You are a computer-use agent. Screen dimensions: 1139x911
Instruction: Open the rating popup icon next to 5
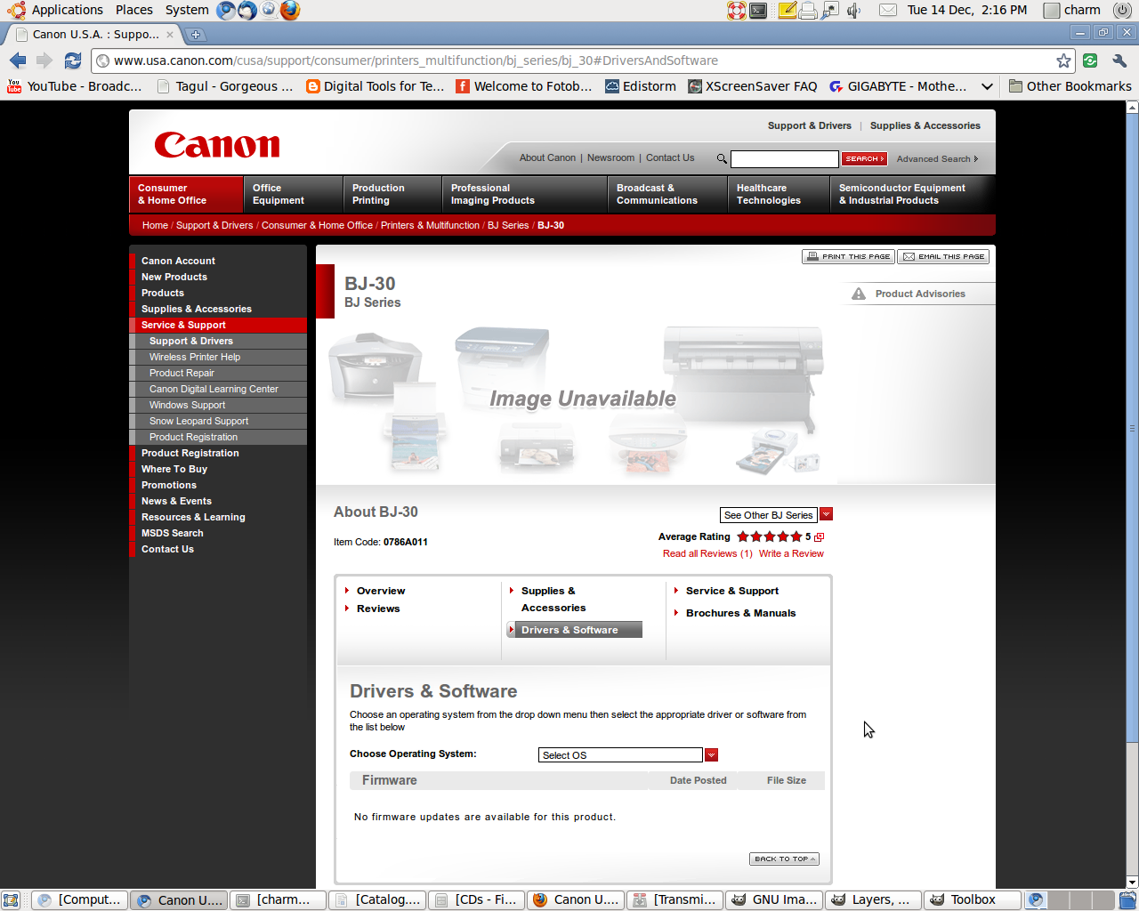click(x=820, y=536)
